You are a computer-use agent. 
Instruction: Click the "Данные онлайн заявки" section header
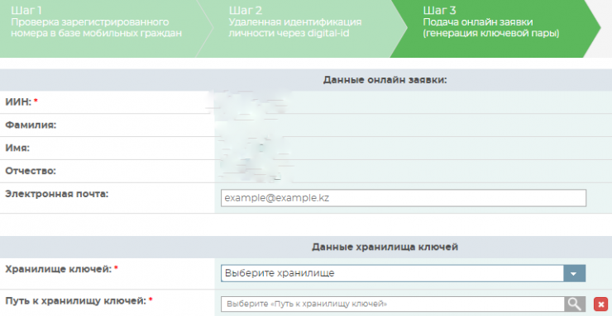point(385,80)
